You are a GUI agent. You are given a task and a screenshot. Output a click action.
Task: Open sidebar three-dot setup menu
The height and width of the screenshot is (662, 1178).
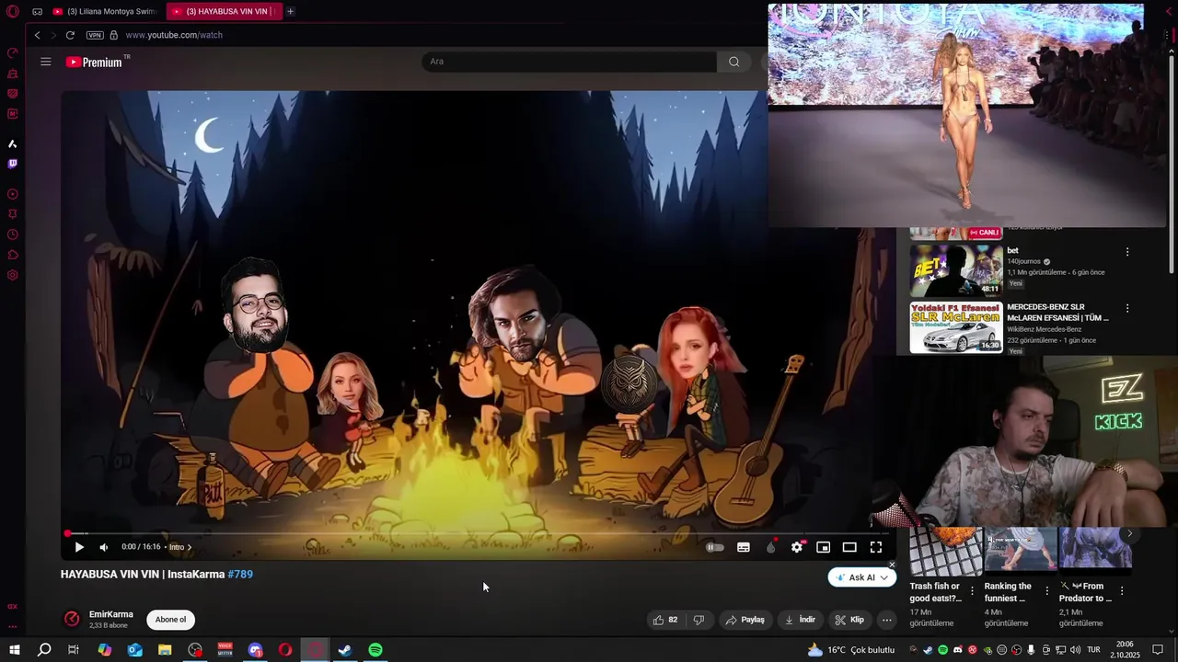pyautogui.click(x=13, y=627)
